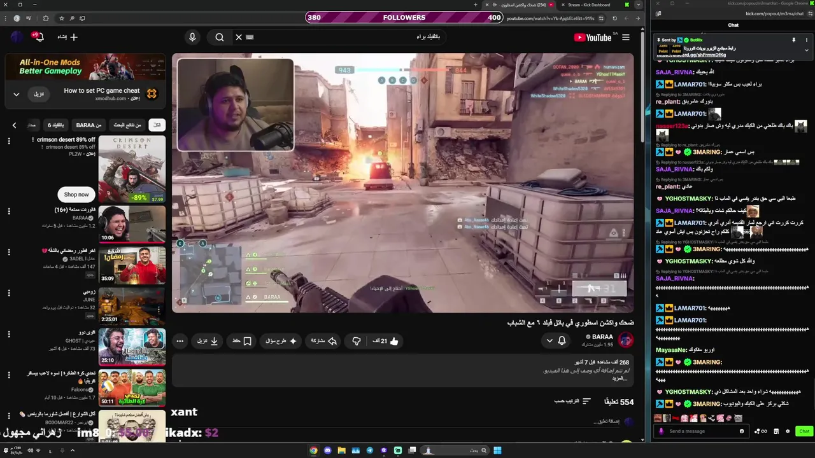The width and height of the screenshot is (815, 458).
Task: Click the All-in-One Mods ad banner
Action: pos(84,67)
